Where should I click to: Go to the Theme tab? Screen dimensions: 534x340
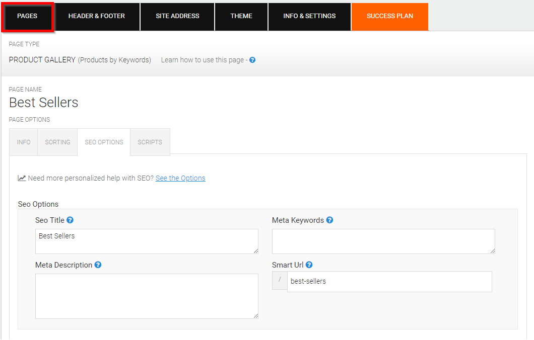tap(241, 17)
